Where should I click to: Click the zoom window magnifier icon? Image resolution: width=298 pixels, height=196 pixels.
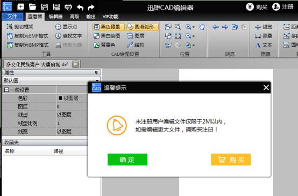(178, 27)
